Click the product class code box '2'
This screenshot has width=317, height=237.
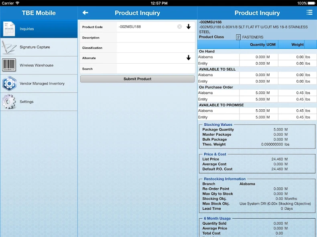coord(238,37)
